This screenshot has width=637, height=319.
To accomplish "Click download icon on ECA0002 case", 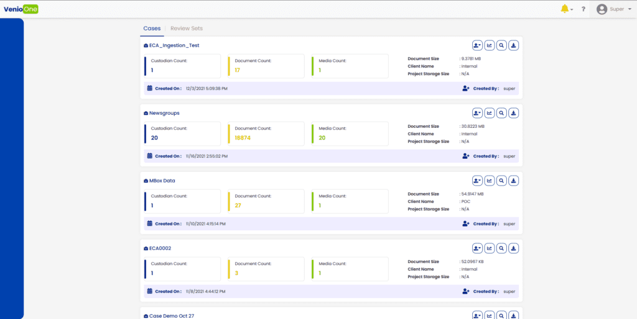I will click(514, 248).
